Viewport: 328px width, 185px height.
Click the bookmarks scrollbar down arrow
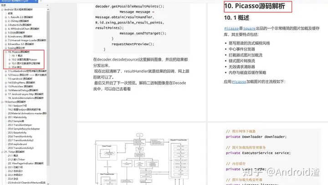48,184
